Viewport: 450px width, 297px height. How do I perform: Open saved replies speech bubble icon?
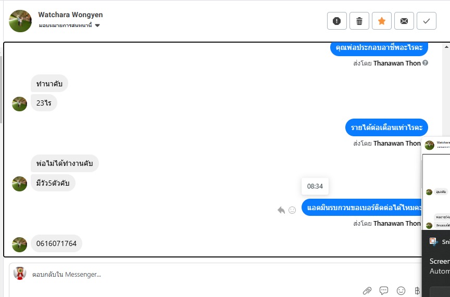[384, 291]
